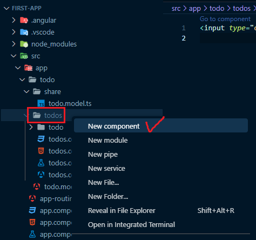The width and height of the screenshot is (256, 240).
Task: Choose New service from context menu
Action: click(x=161, y=168)
